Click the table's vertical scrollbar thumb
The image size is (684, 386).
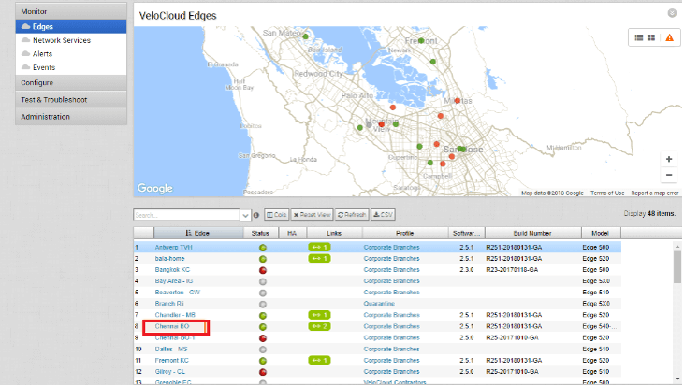(x=677, y=267)
